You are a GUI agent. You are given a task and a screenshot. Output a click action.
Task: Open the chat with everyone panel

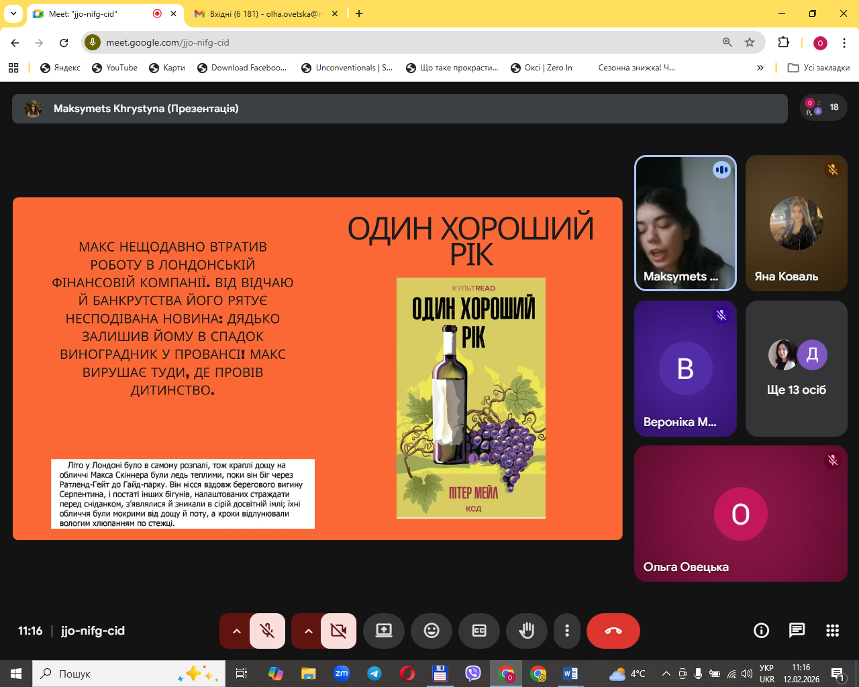[797, 631]
